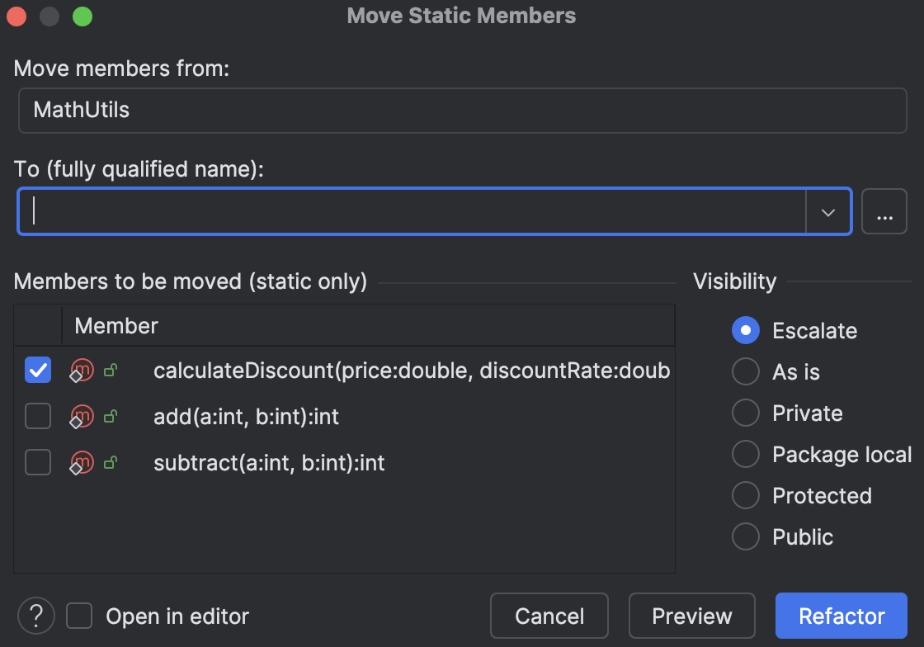Choose the As is visibility setting
Image resolution: width=924 pixels, height=647 pixels.
click(x=745, y=371)
